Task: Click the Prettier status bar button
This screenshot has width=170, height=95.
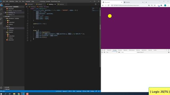Action: coord(92,91)
